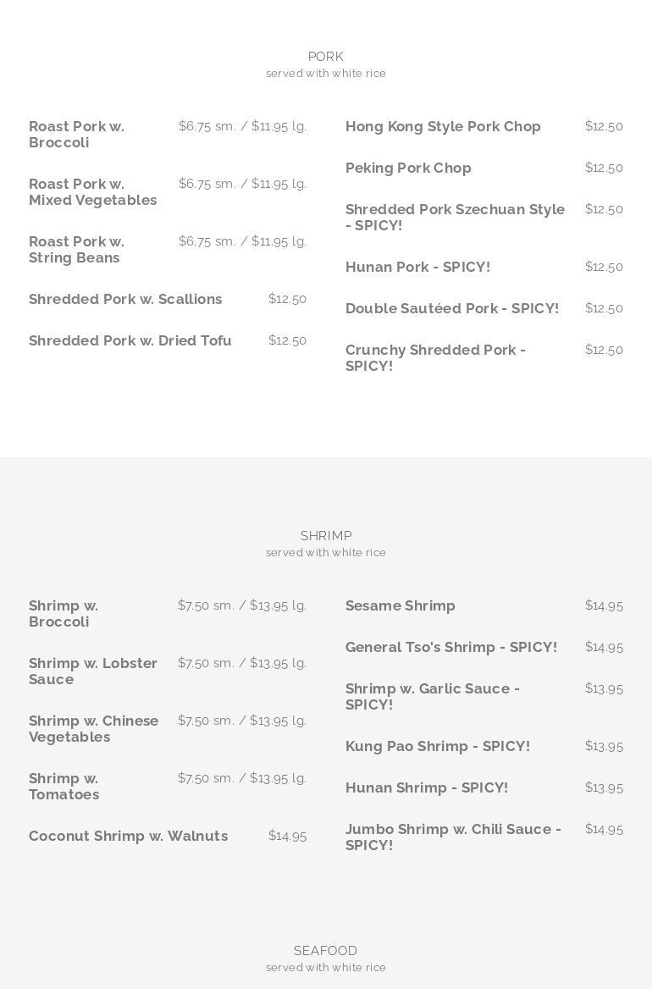Click the PORK section heading
The width and height of the screenshot is (652, 989).
coord(325,57)
